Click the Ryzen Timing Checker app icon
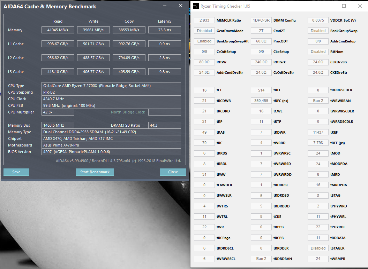This screenshot has width=368, height=269. 196,6
